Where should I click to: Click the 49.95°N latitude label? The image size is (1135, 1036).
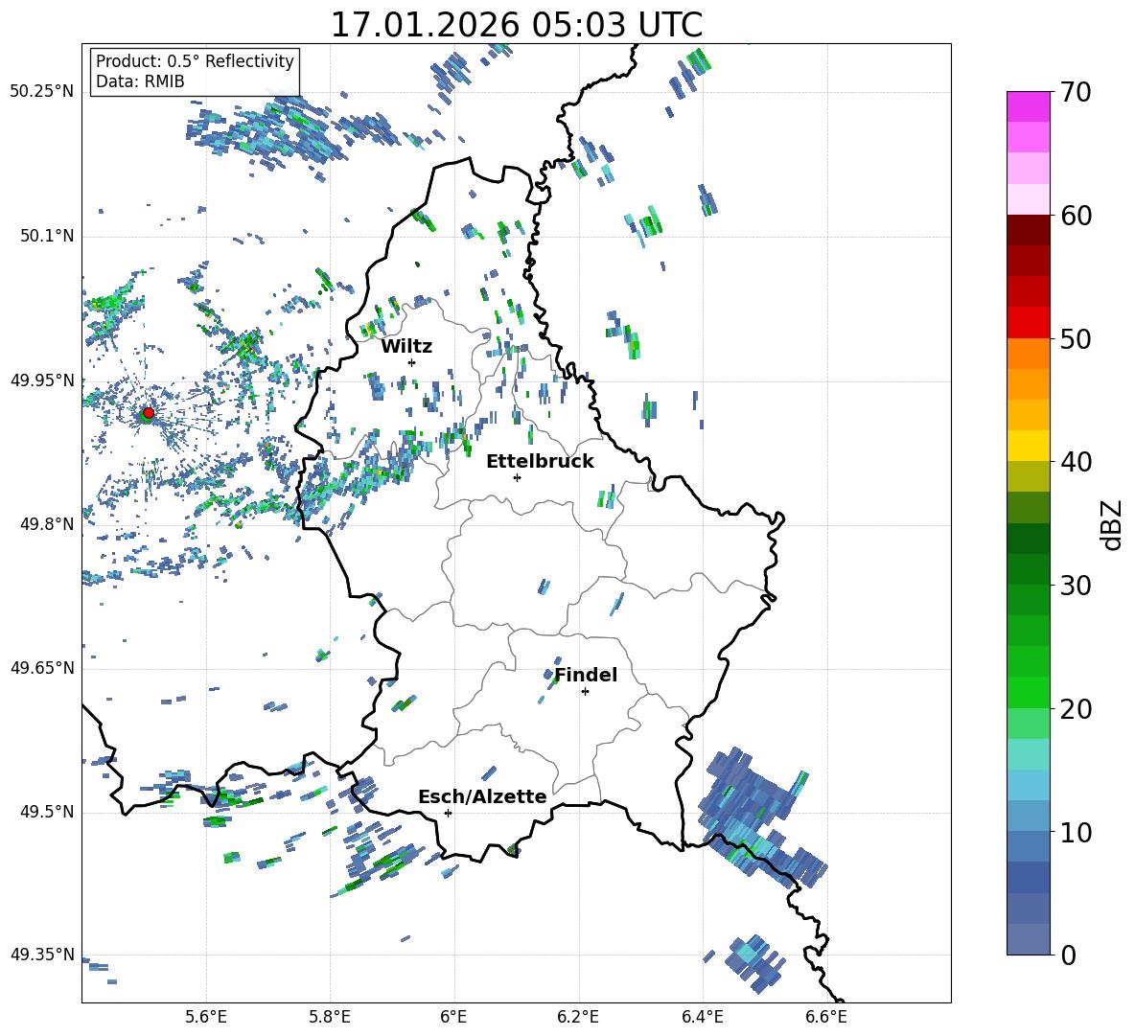pos(42,380)
